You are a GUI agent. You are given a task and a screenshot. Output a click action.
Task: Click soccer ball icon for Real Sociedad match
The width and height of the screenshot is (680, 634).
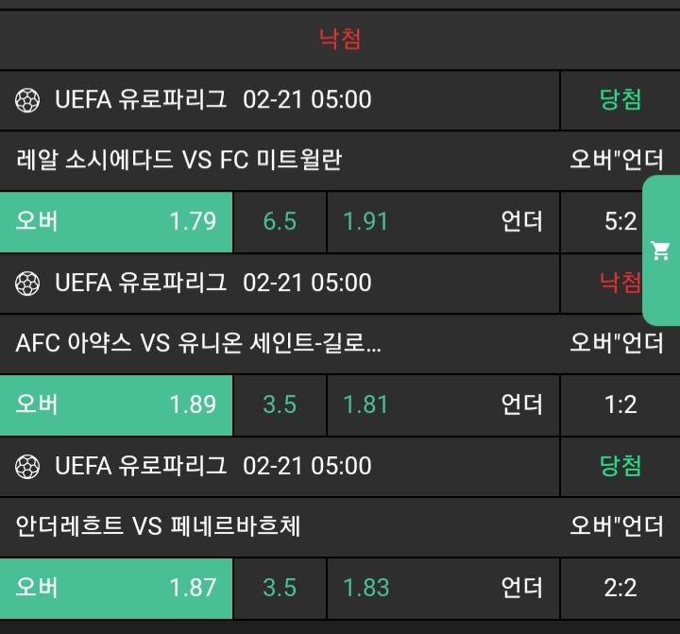pos(28,99)
